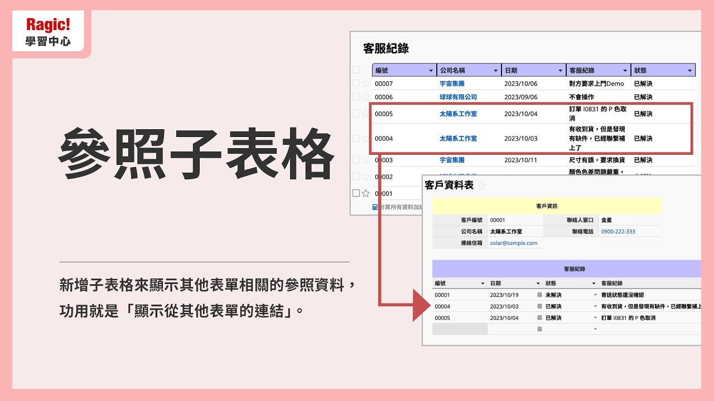Open calendar picker for subtable date 2023/10/03
This screenshot has height=401, width=714.
tap(539, 306)
